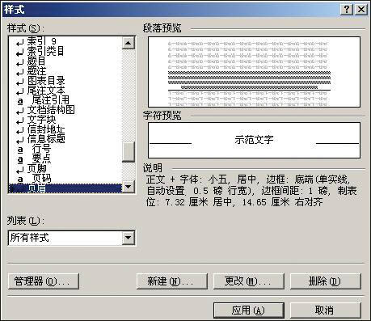Click the 更改 modify button
The height and width of the screenshot is (321, 371).
pos(249,281)
